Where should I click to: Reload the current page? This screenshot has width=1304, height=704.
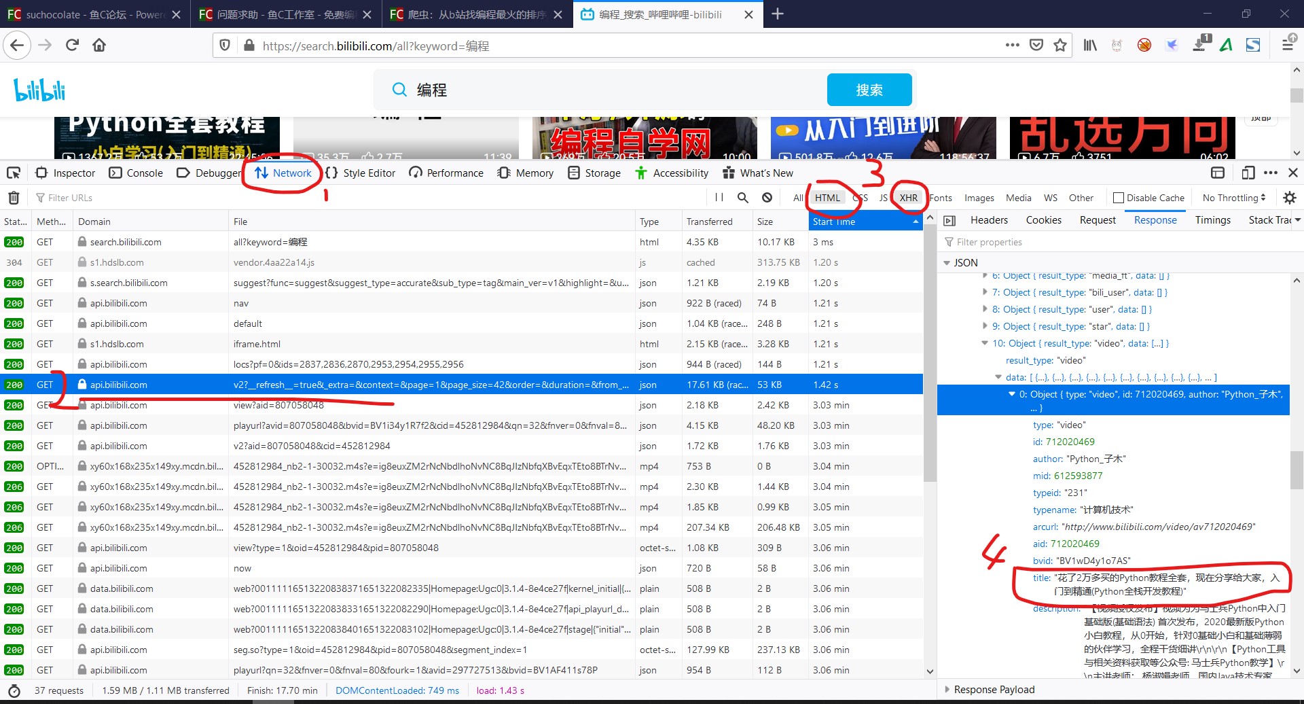tap(72, 46)
